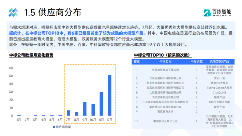The width and height of the screenshot is (242, 136).
Task: Click the 排名 column header
Action: [137, 61]
